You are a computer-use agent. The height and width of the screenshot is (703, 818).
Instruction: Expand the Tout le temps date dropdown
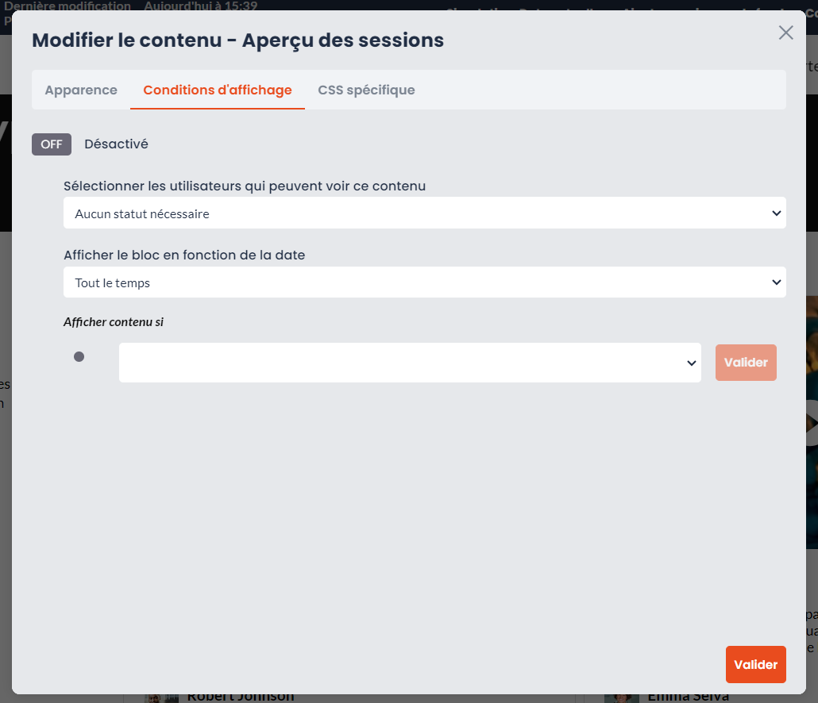pyautogui.click(x=425, y=282)
